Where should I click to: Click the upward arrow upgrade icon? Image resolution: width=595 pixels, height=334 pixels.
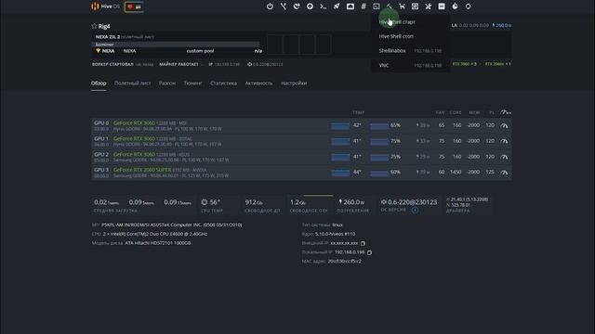310,6
